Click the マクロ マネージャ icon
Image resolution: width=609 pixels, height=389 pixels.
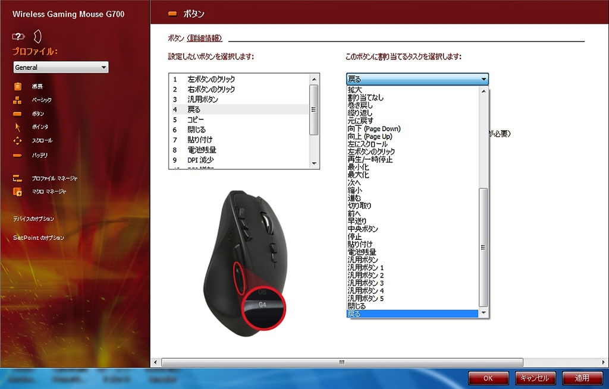(x=17, y=192)
